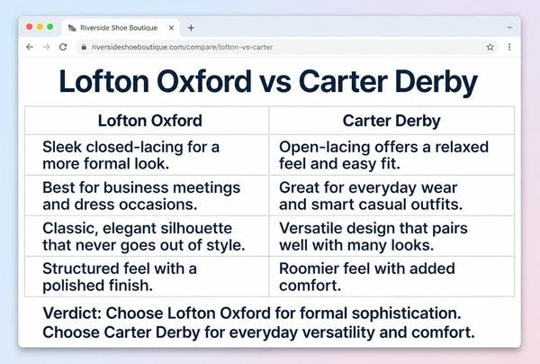This screenshot has width=540, height=364.
Task: Click 'Choose Carter Derby for everyday versatility' sentence
Action: (258, 332)
